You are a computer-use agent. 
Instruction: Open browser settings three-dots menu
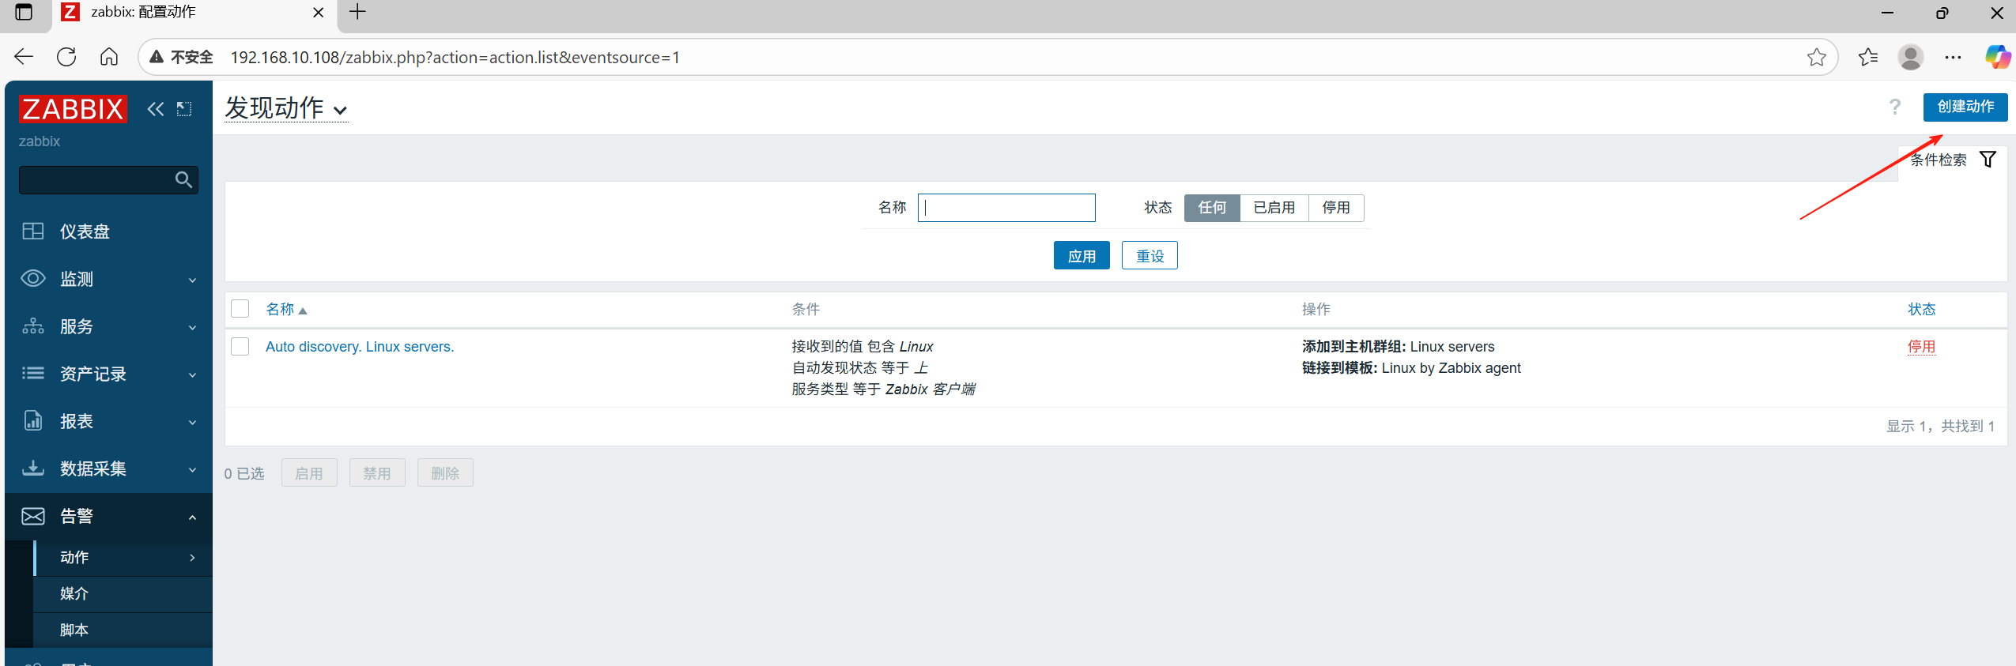pos(1953,57)
